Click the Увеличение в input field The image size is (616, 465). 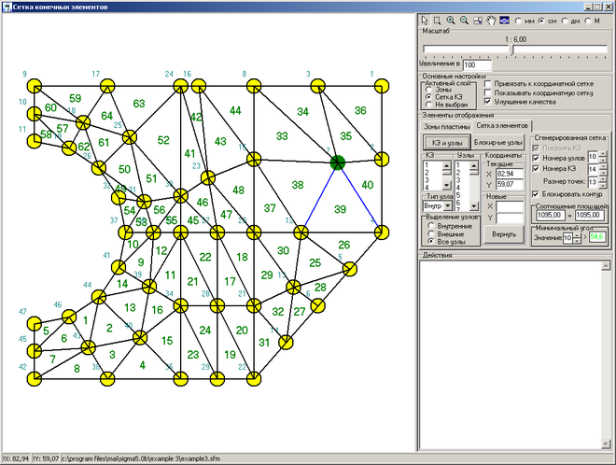click(477, 64)
